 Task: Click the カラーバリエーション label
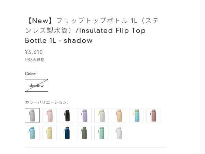46,102
